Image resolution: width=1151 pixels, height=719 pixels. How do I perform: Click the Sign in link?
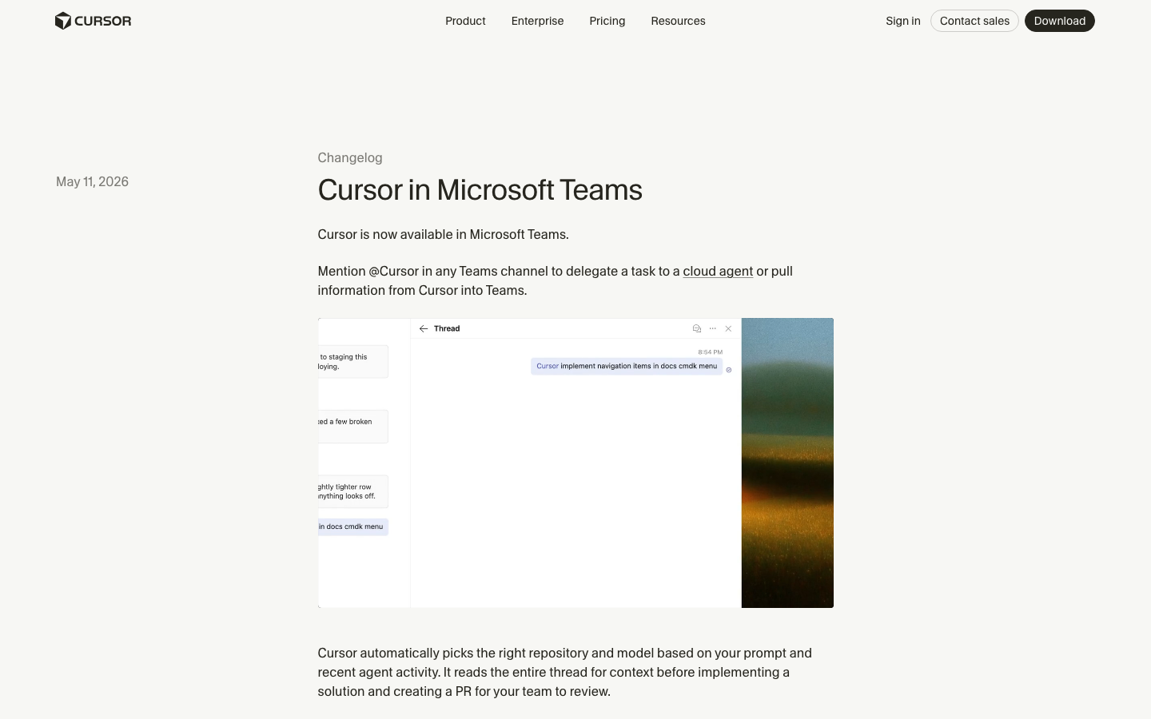point(903,21)
